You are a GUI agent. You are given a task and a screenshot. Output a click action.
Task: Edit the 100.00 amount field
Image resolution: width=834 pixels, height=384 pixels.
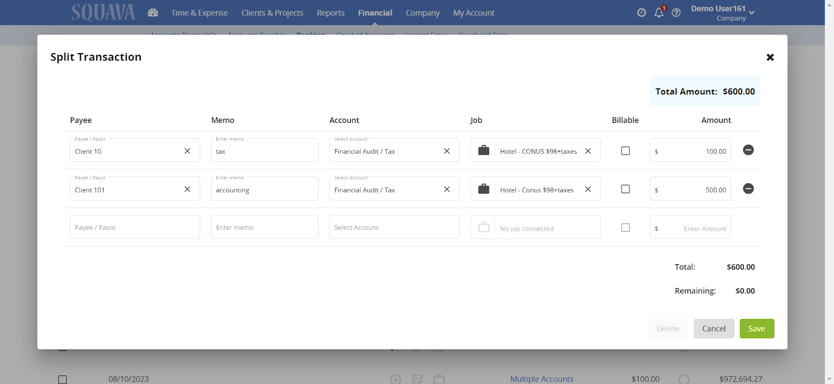pyautogui.click(x=690, y=150)
